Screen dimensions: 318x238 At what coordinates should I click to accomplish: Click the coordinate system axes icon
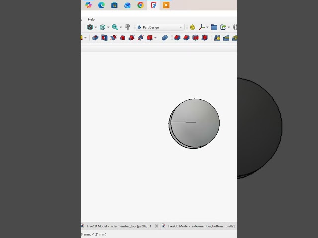(202, 27)
